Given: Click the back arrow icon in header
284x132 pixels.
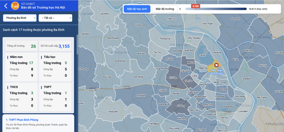Looking at the screenshot, I should point(6,6).
